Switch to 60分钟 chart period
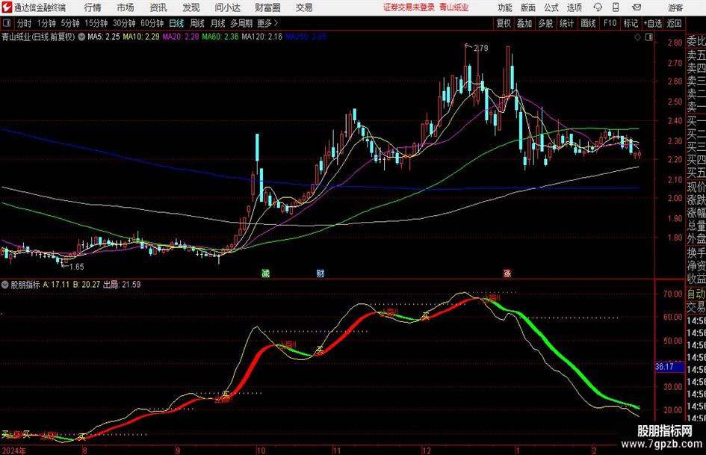This screenshot has height=455, width=706. tap(152, 23)
